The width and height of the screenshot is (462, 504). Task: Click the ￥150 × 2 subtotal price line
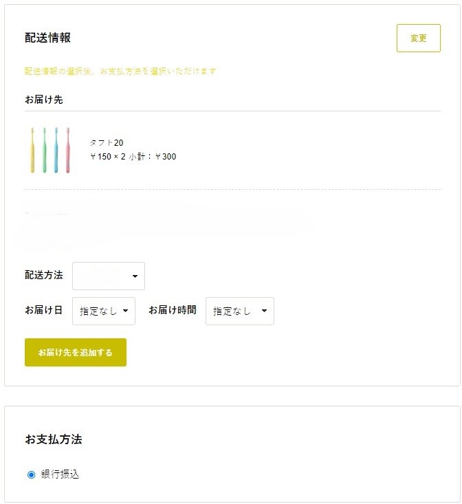[x=133, y=157]
